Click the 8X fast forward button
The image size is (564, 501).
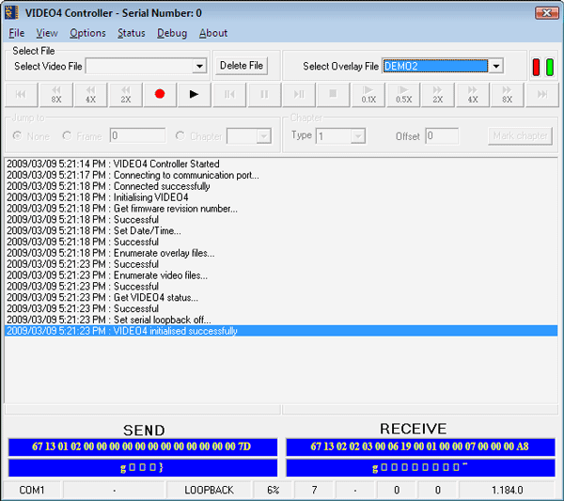pos(507,94)
